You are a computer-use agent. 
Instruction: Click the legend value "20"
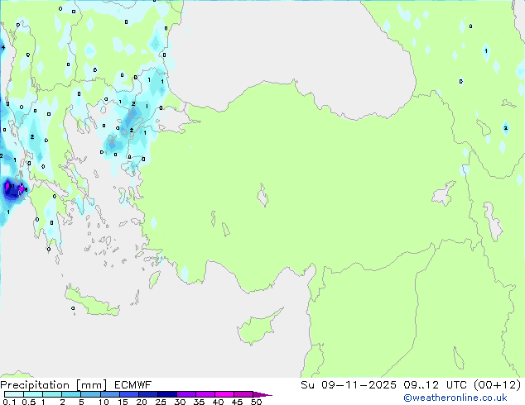142,402
